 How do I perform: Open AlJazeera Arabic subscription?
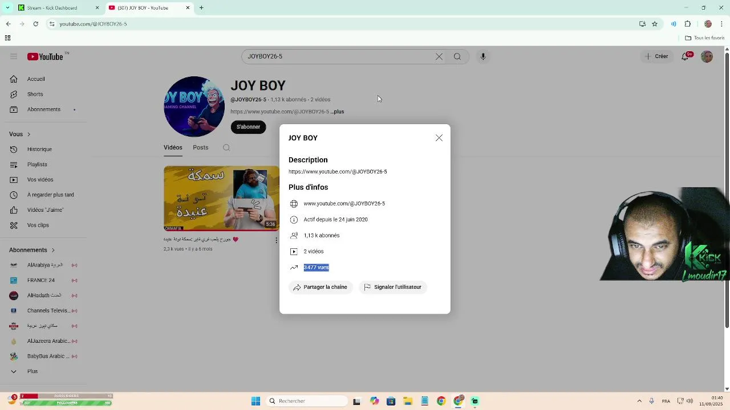(43, 341)
